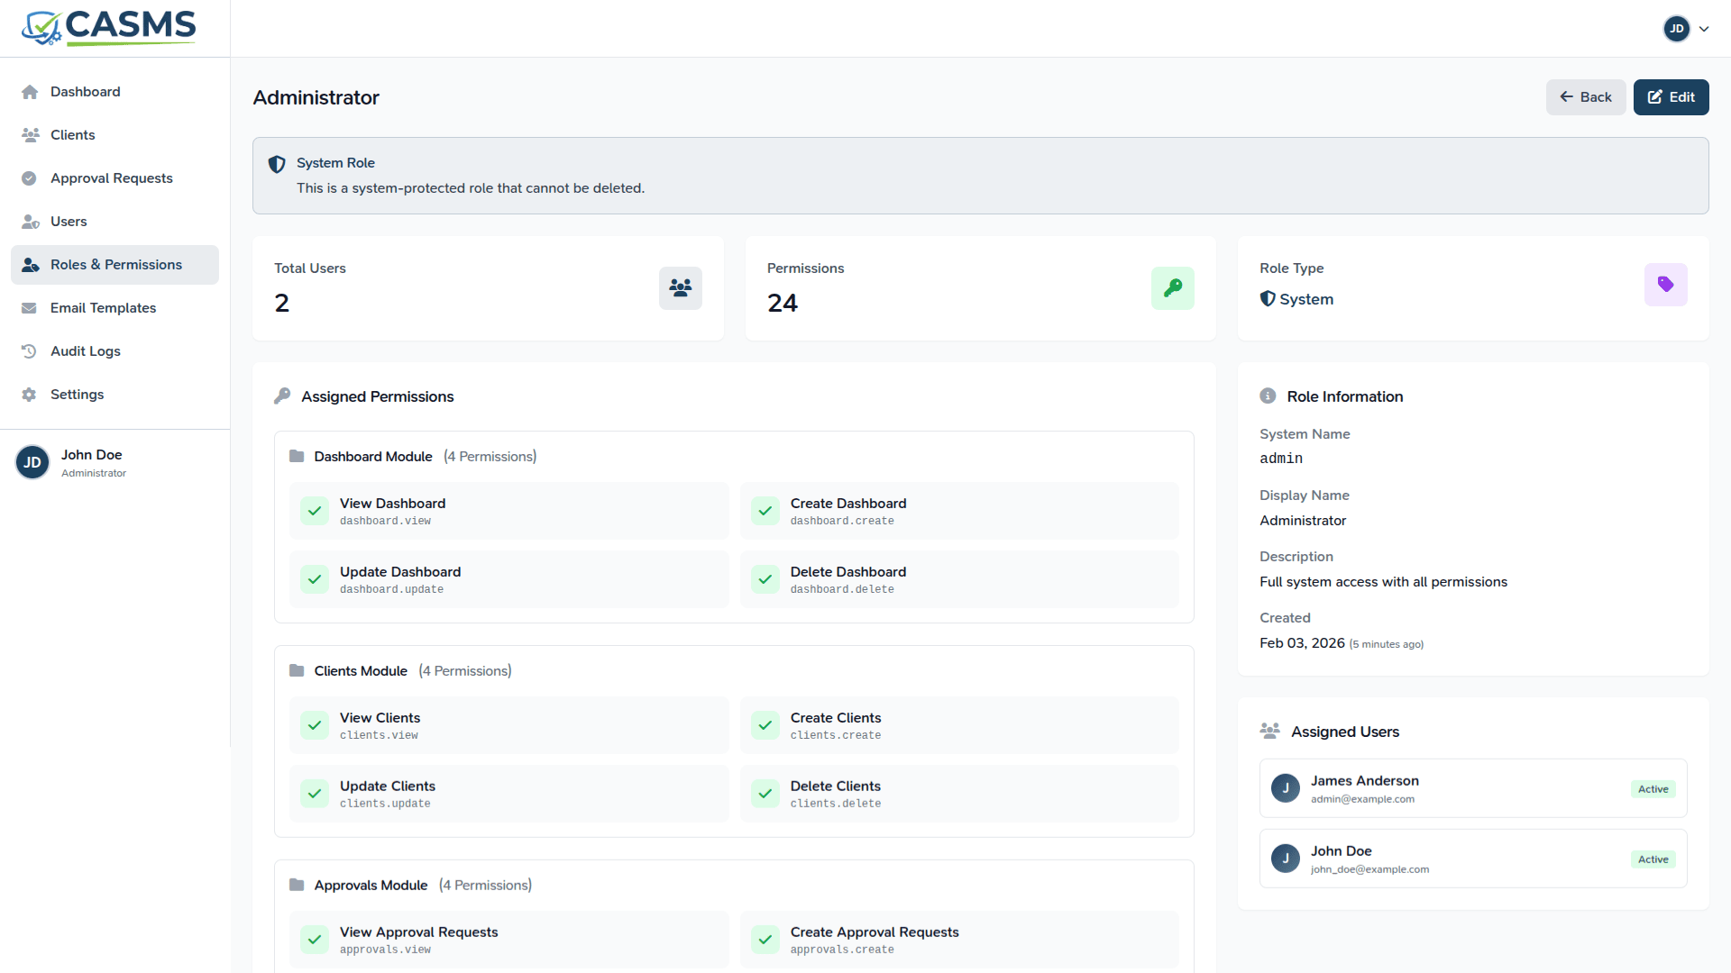The width and height of the screenshot is (1731, 973).
Task: Click the purple Role Type tag icon
Action: [x=1665, y=285]
